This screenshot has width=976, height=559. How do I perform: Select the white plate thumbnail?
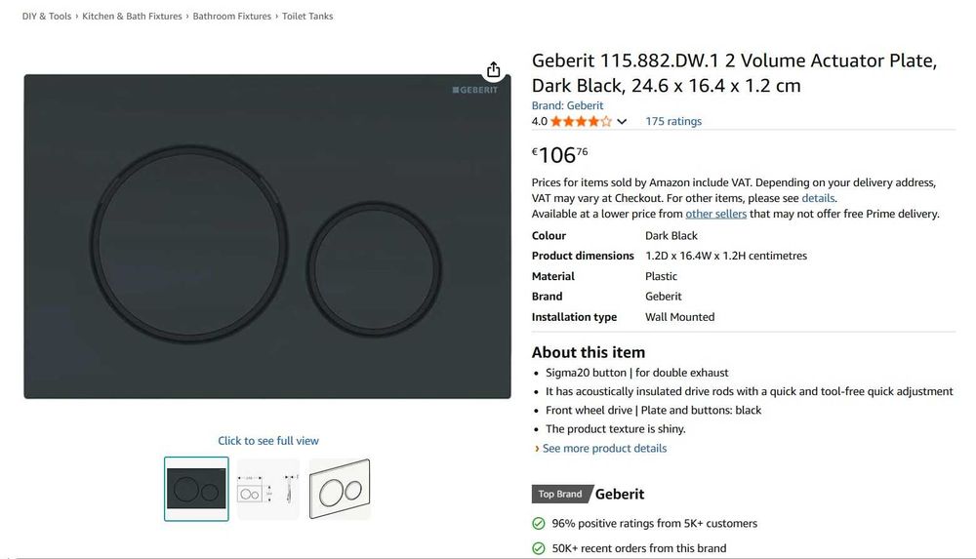click(340, 489)
